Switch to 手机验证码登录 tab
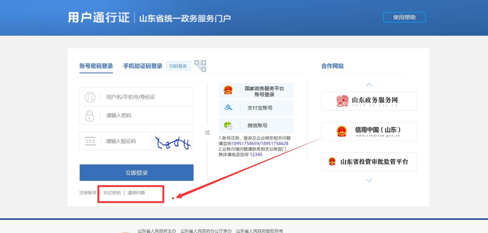Image resolution: width=488 pixels, height=233 pixels. click(x=143, y=66)
